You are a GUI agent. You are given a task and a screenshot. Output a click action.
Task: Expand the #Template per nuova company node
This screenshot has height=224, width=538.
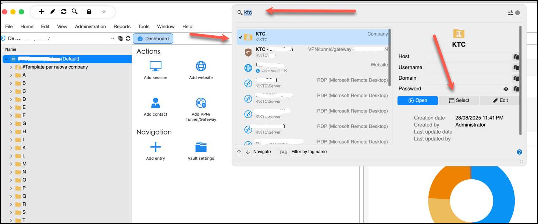pos(11,67)
